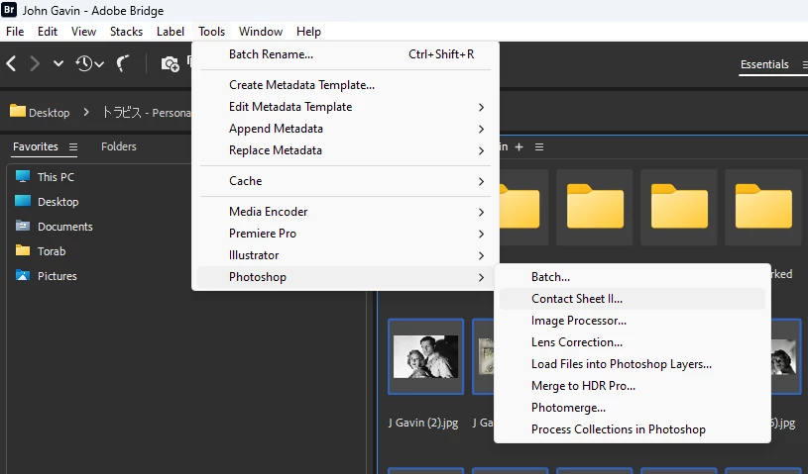Switch to the Favorites tab

36,146
